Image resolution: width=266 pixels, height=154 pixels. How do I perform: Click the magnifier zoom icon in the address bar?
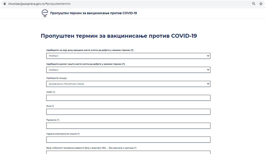point(254,4)
